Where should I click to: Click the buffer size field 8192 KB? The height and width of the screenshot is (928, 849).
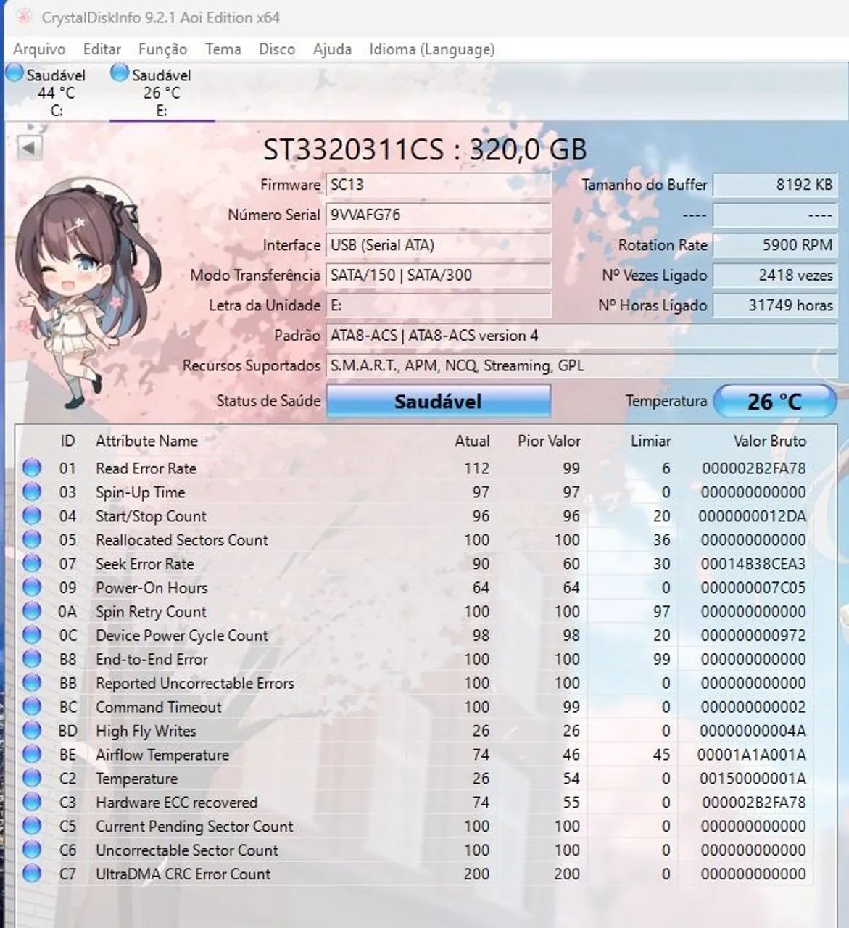(x=774, y=184)
